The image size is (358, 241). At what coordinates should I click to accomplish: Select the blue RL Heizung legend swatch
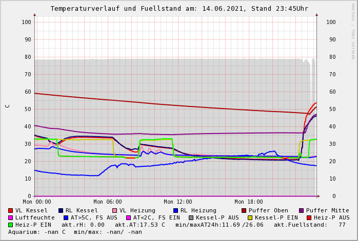tap(175, 211)
